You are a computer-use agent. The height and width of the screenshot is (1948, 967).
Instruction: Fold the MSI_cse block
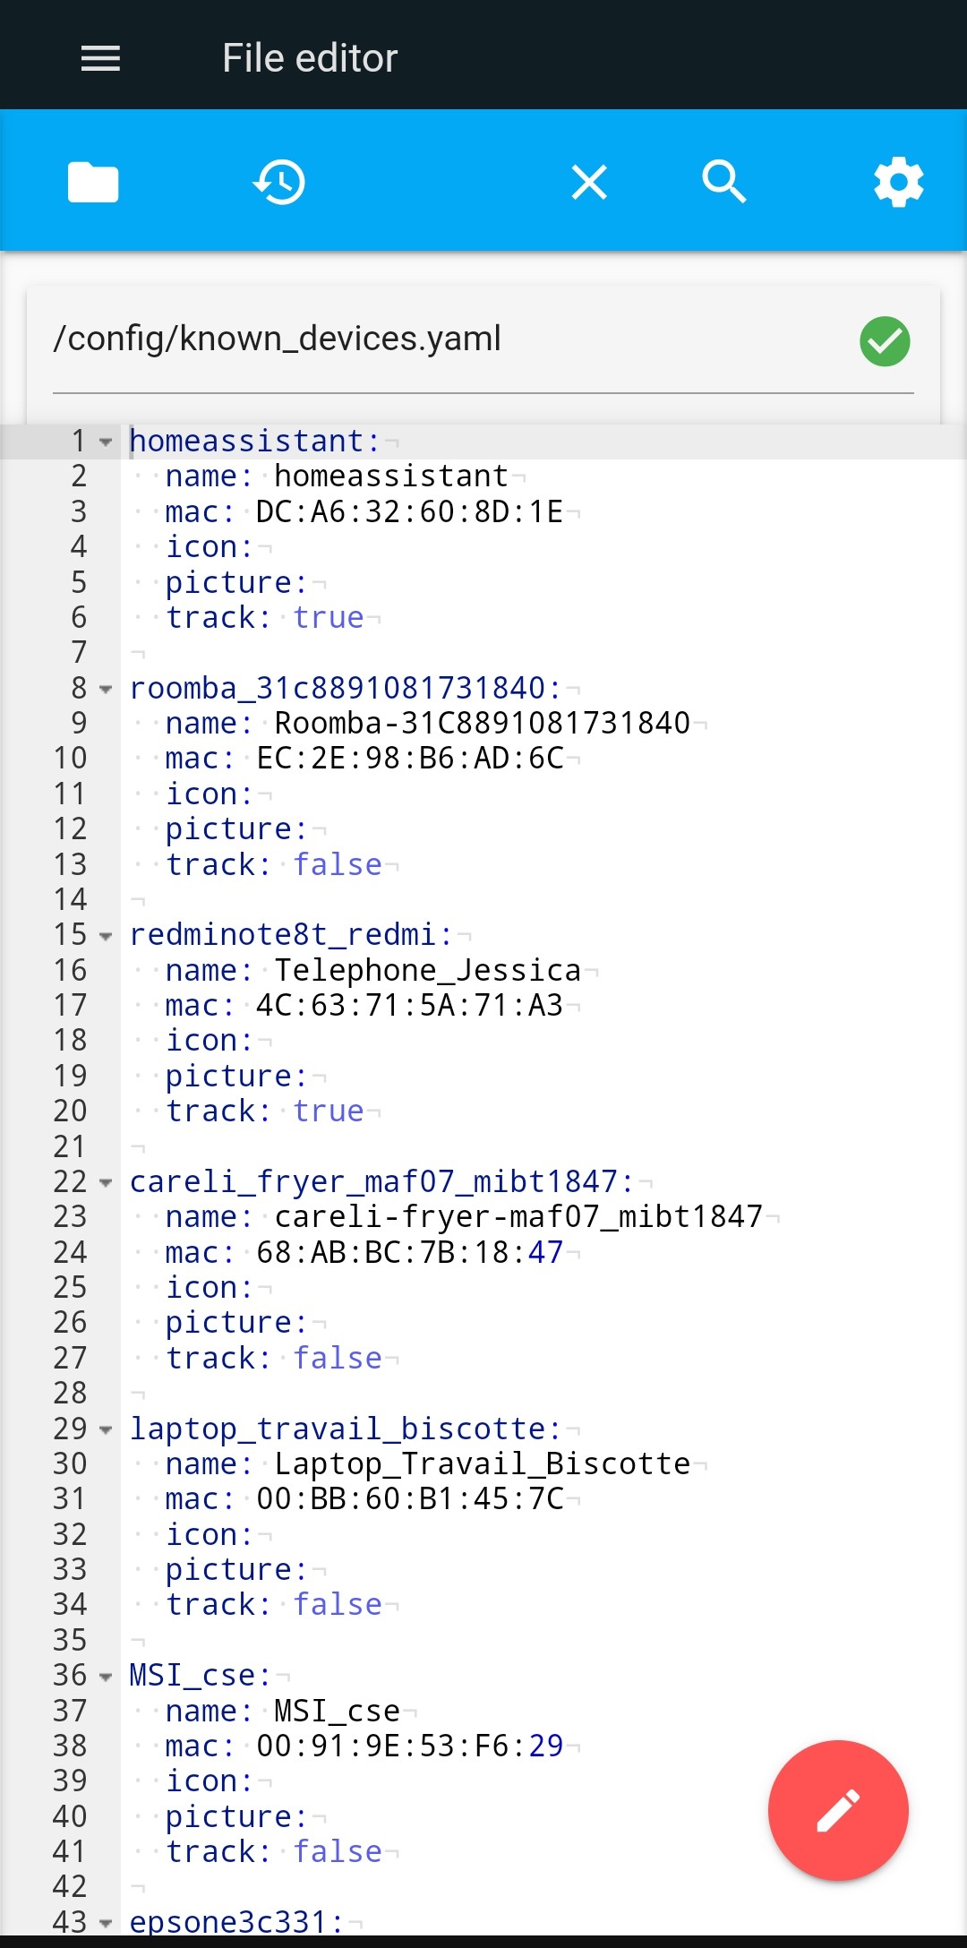pyautogui.click(x=106, y=1677)
